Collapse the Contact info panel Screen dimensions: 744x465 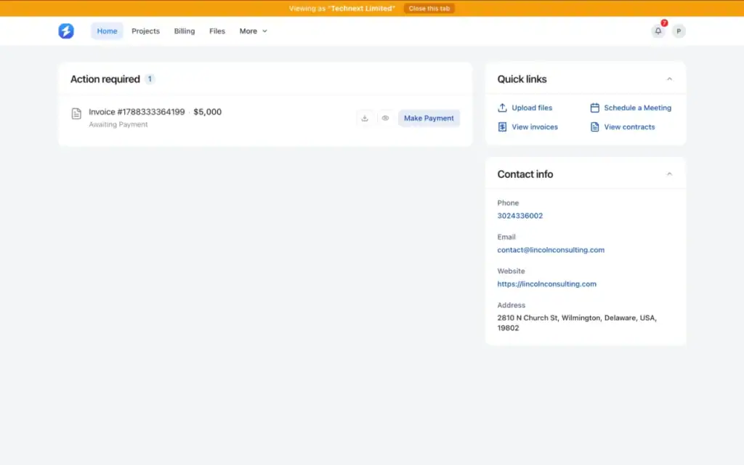(669, 174)
